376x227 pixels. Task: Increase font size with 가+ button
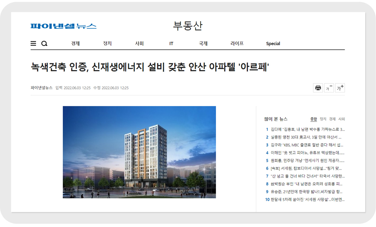pos(340,88)
